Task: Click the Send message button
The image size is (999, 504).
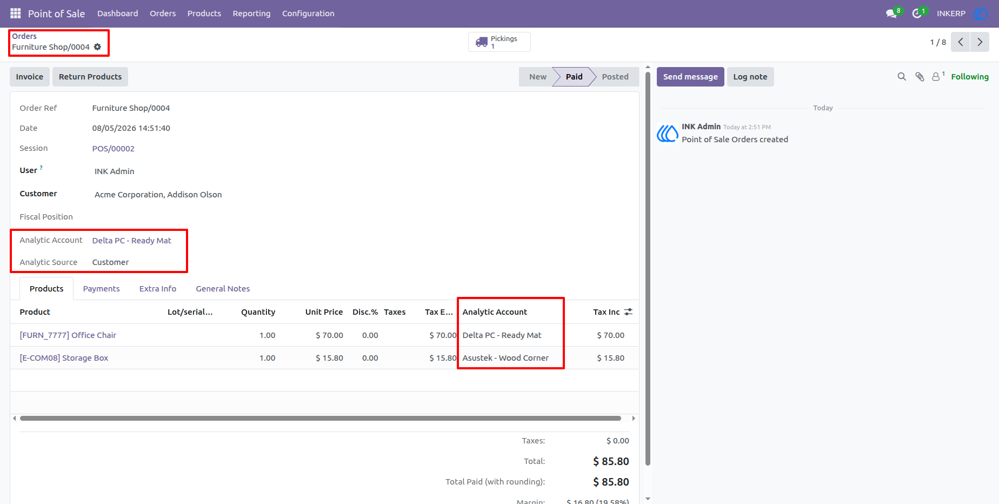Action: click(690, 77)
